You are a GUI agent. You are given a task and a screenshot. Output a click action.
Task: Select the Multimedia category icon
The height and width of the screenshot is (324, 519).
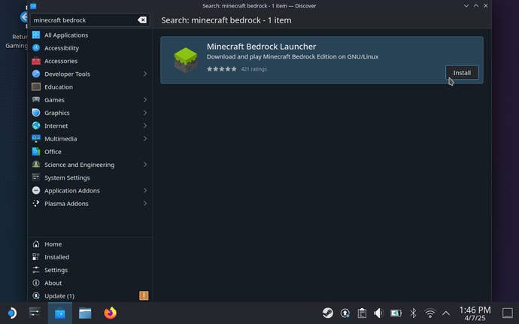[36, 138]
